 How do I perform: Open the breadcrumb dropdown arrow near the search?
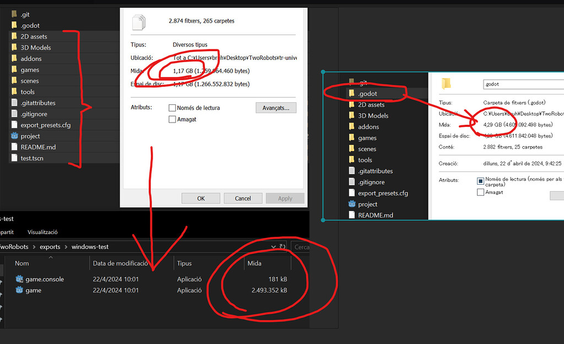click(x=273, y=246)
